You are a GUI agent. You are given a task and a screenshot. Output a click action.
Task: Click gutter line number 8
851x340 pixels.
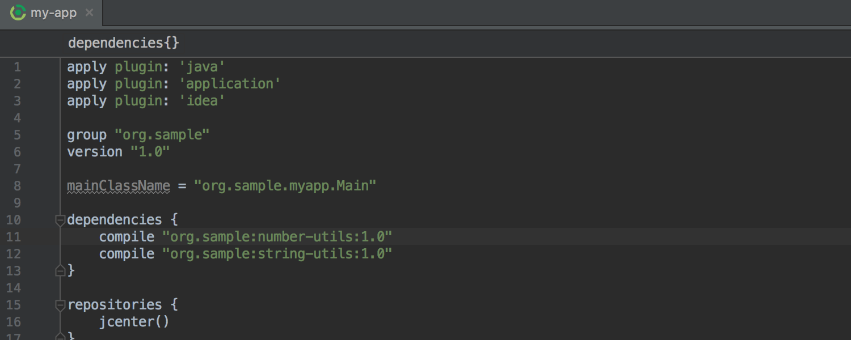click(x=17, y=186)
